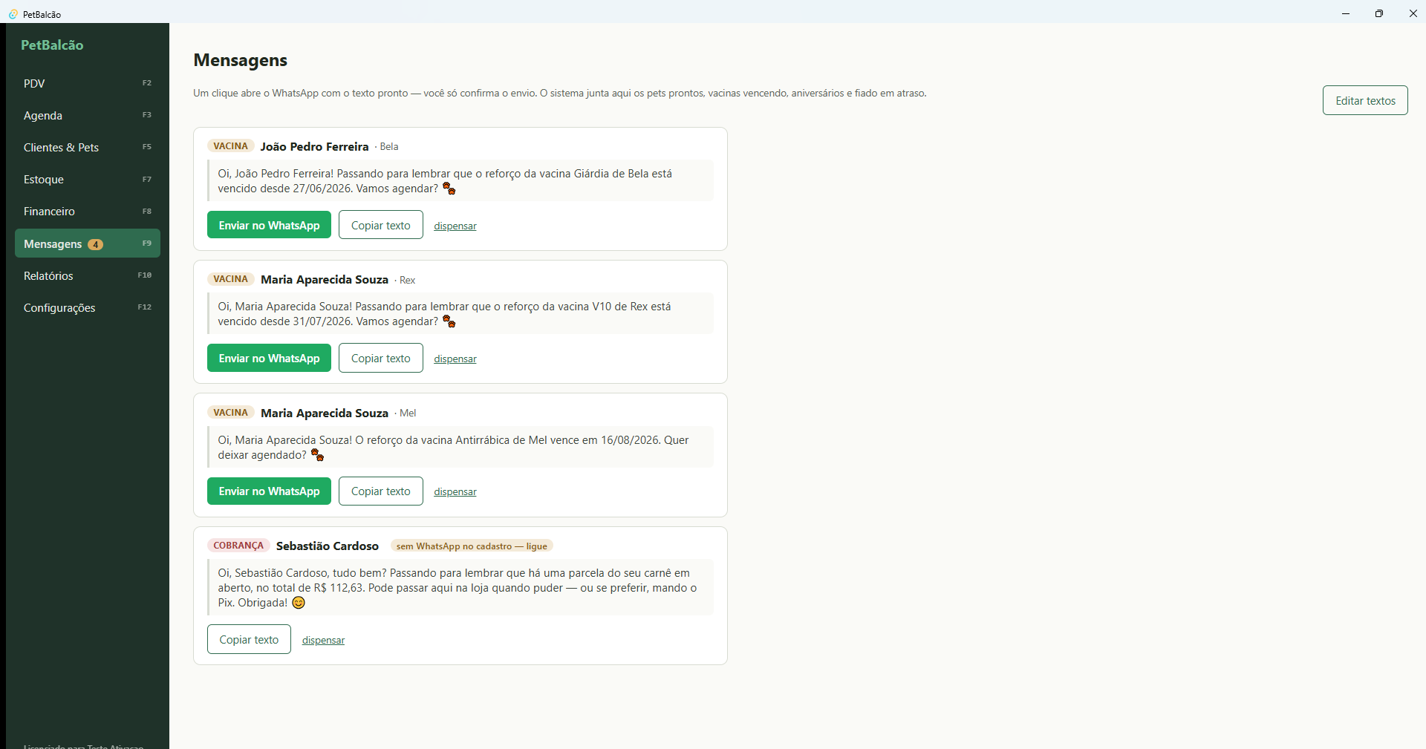Open Relatórios in the sidebar

pos(88,275)
